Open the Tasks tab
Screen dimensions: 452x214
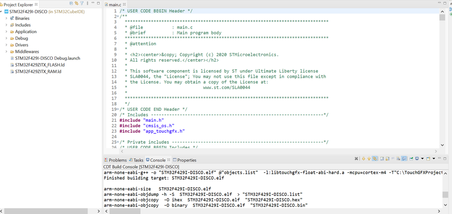click(136, 160)
